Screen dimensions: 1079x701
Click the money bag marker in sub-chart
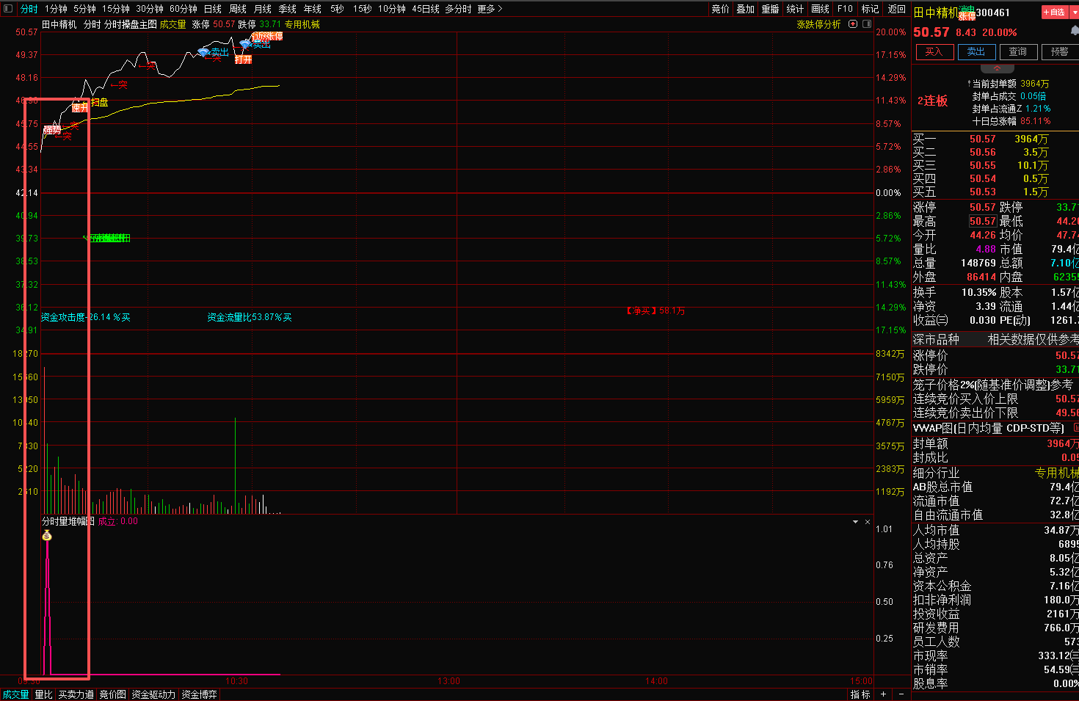pos(47,536)
